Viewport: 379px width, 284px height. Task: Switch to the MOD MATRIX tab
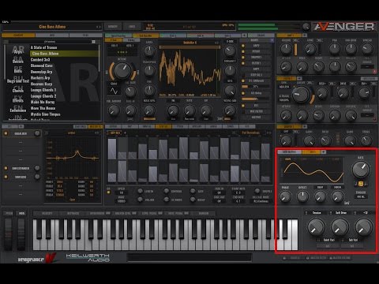click(x=290, y=151)
